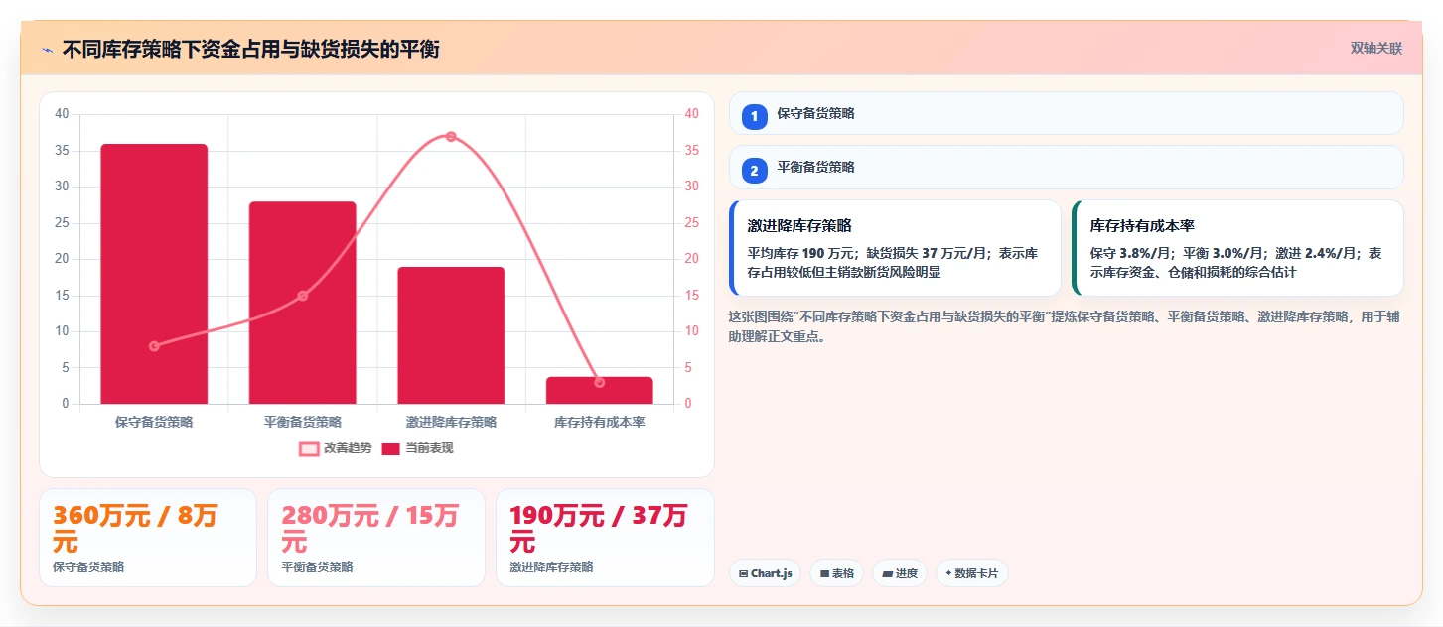Click the right axis value 40
1443x627 pixels.
(692, 114)
